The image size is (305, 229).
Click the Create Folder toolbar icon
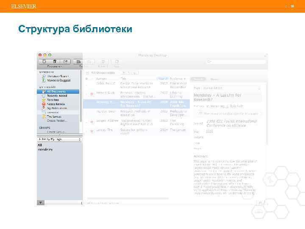point(78,62)
